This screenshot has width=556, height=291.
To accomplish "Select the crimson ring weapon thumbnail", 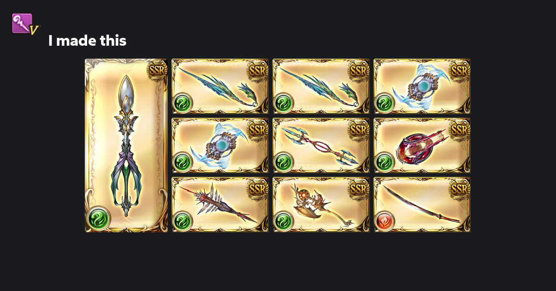I will pos(422,145).
